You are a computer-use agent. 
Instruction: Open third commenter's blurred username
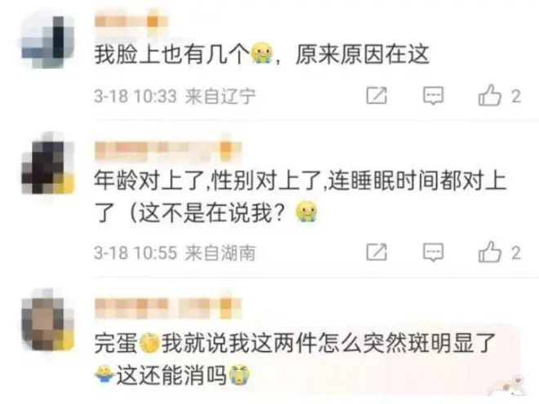[x=167, y=308]
